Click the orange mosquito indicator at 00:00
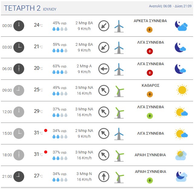Screen dimensions: 194x189 pos(150,30)
